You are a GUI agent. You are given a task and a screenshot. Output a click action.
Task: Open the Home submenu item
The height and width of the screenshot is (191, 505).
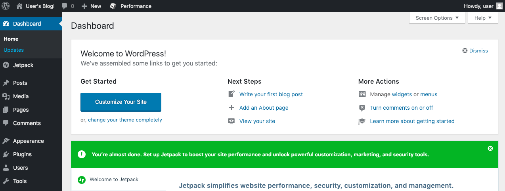(11, 39)
